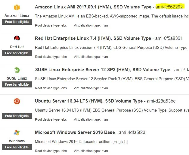Screen dimensions: 189x155
Task: Click the SUSE Linux label text
Action: tap(17, 78)
